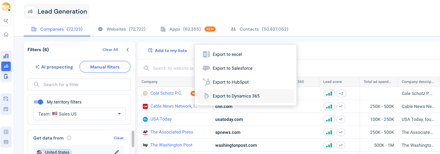Image resolution: width=440 pixels, height=154 pixels.
Task: Choose Export to Dynamics 365
Action: pyautogui.click(x=246, y=96)
